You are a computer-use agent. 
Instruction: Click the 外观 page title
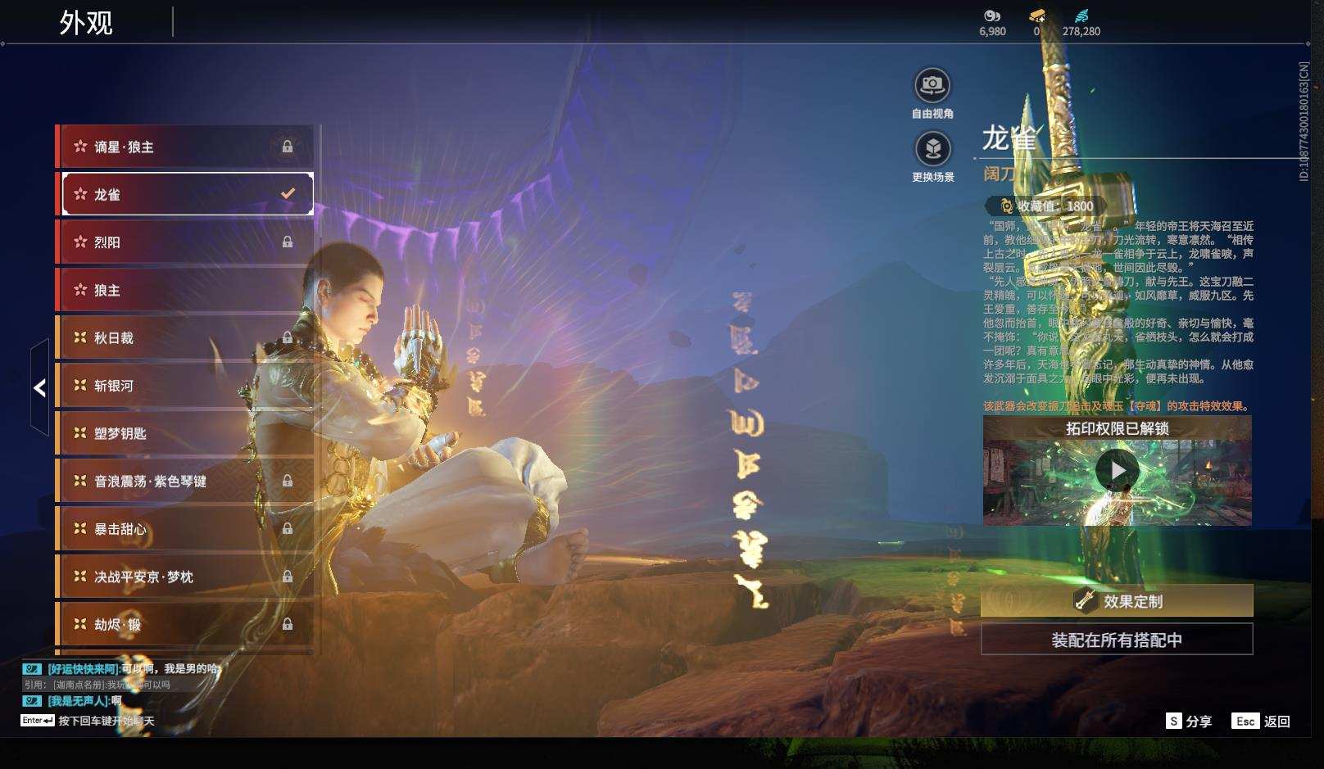point(85,23)
